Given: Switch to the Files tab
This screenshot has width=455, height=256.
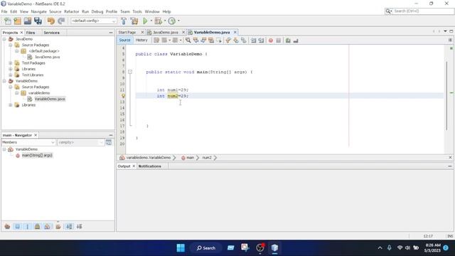Looking at the screenshot, I should 31,33.
